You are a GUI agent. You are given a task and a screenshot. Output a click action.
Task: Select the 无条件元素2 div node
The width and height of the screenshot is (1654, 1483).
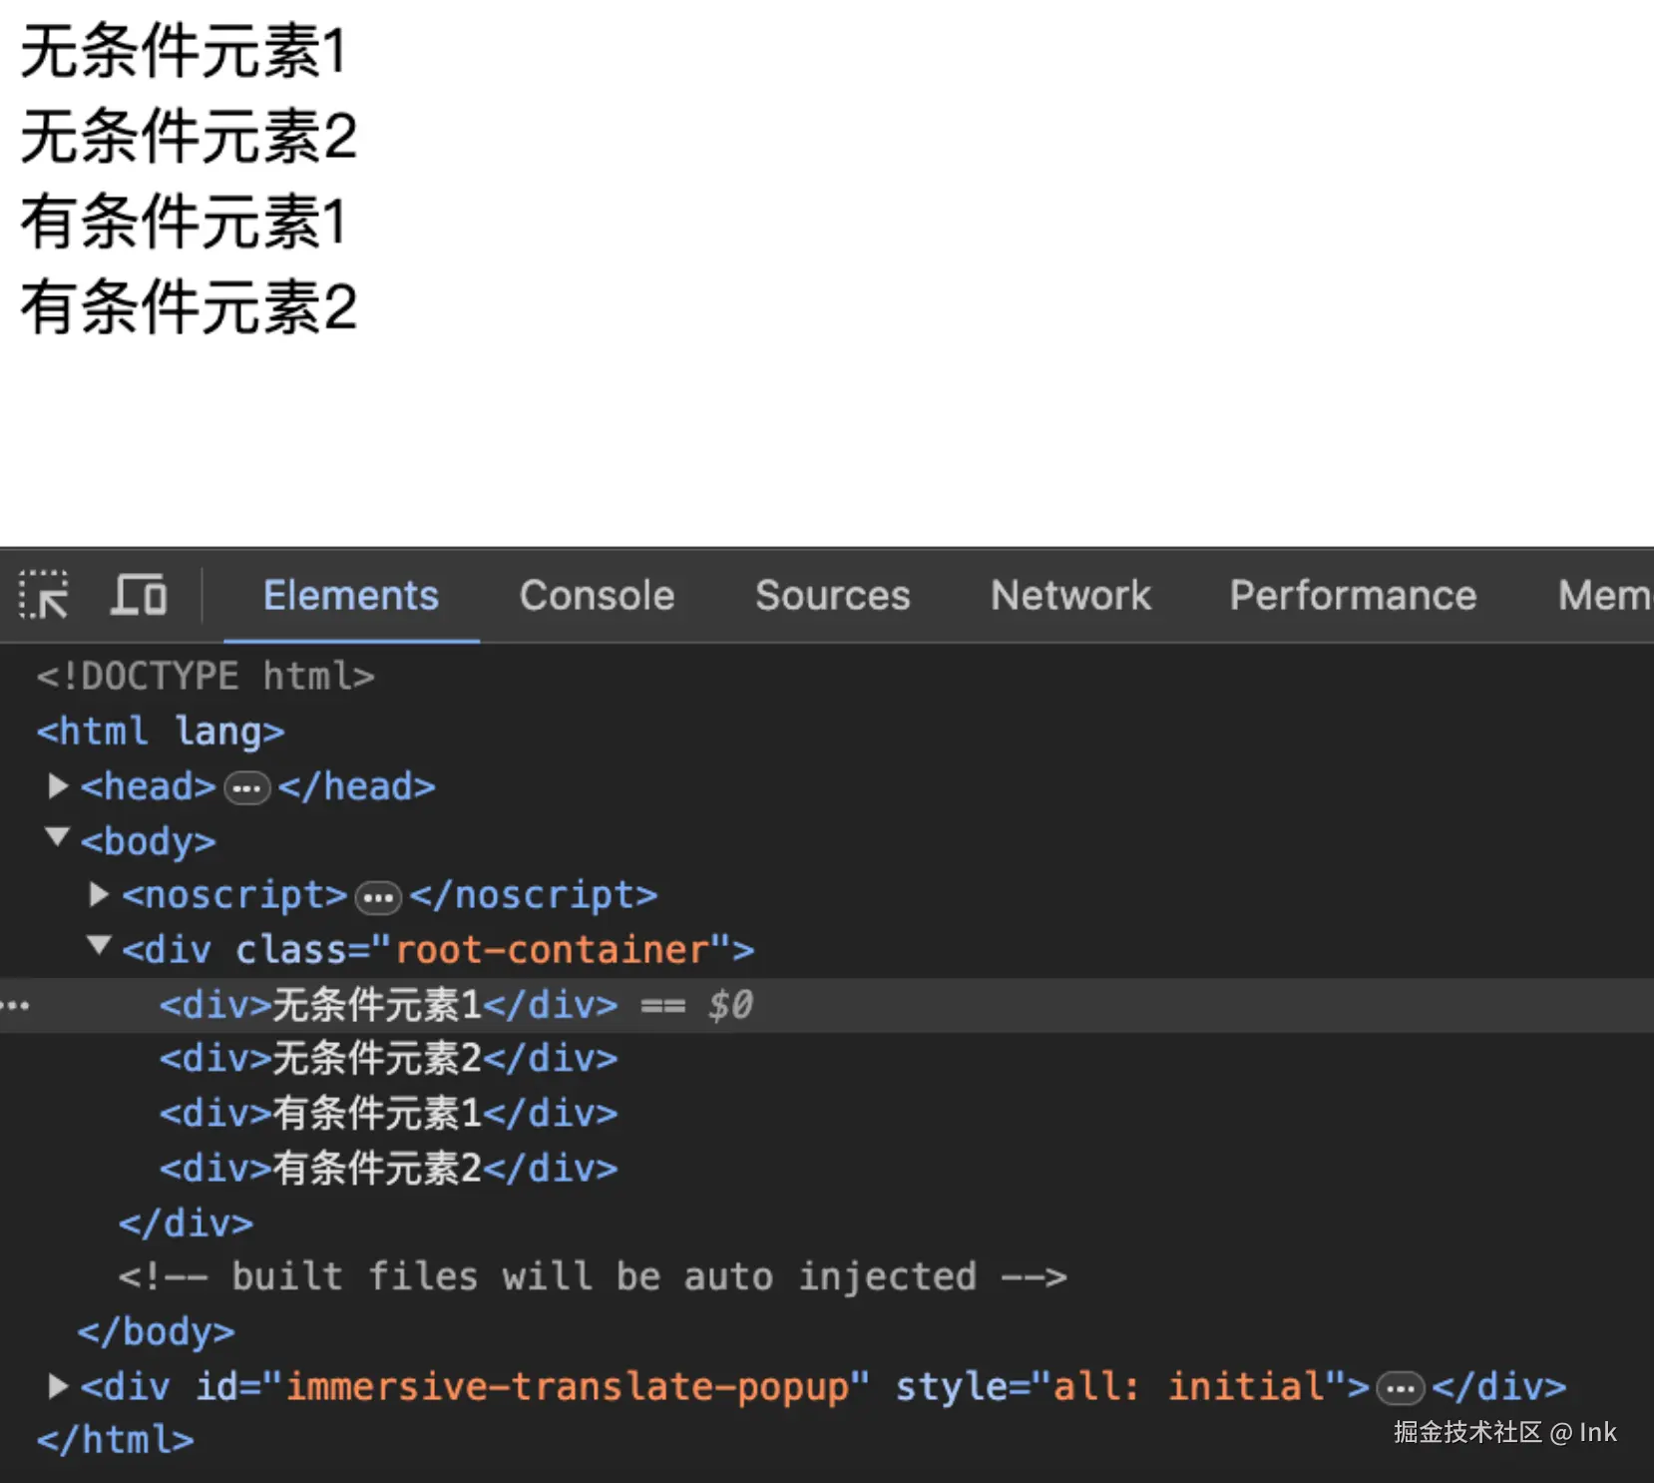point(388,1059)
